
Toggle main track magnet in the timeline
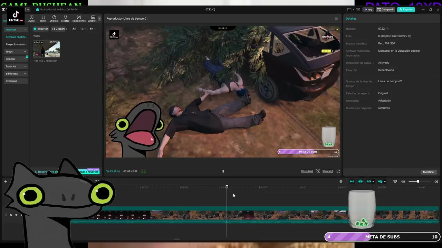pyautogui.click(x=352, y=182)
